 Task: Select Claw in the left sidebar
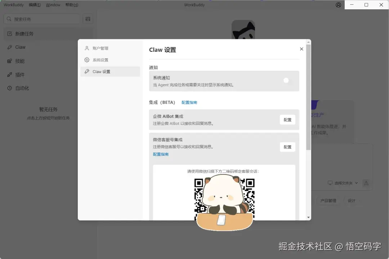pyautogui.click(x=20, y=47)
